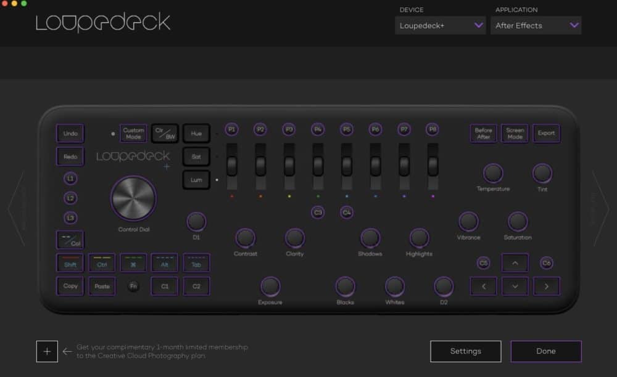Screen dimensions: 617x377
Task: Toggle the Clr/BW key
Action: 165,134
